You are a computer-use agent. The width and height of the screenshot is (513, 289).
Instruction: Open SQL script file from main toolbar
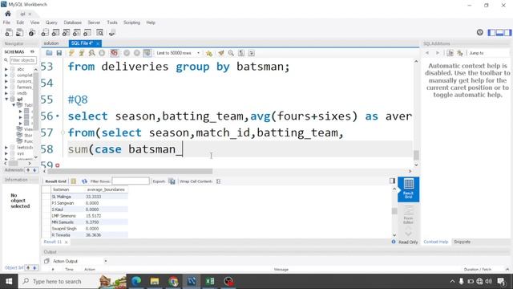point(19,32)
